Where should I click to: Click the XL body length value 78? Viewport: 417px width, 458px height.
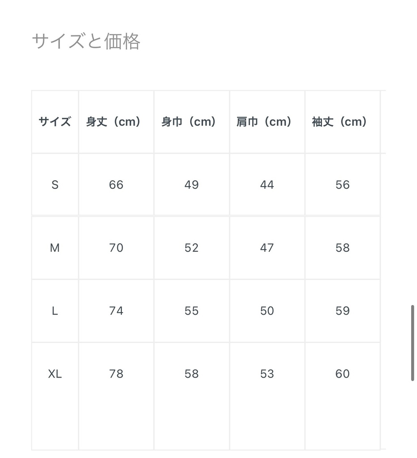(116, 374)
